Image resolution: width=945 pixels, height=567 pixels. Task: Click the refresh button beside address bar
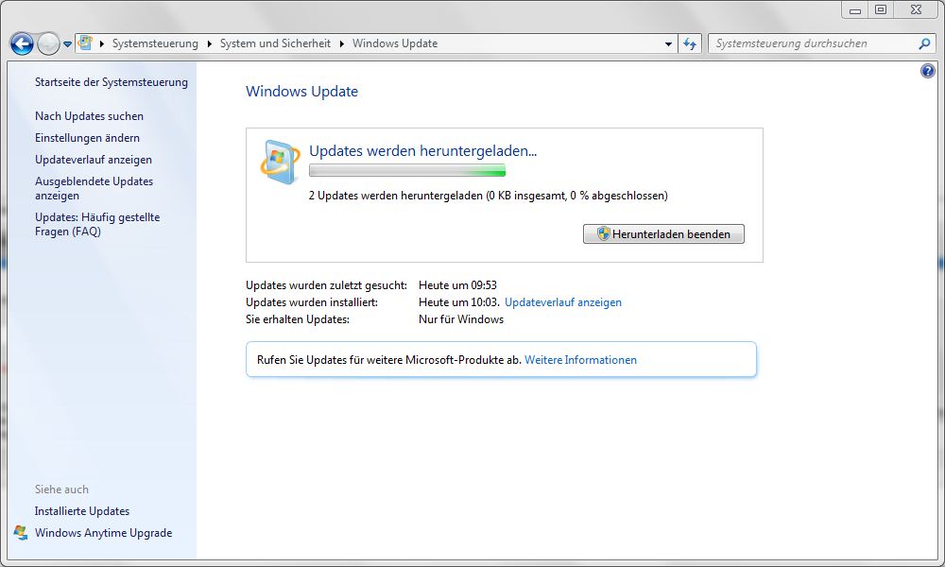(x=690, y=43)
